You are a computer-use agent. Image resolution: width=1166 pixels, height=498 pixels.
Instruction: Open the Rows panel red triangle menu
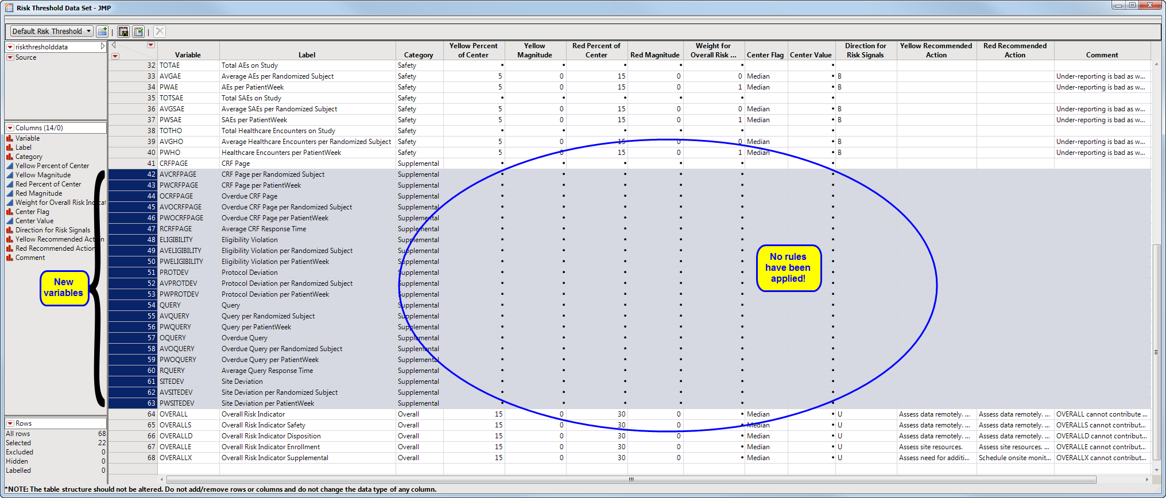click(10, 423)
